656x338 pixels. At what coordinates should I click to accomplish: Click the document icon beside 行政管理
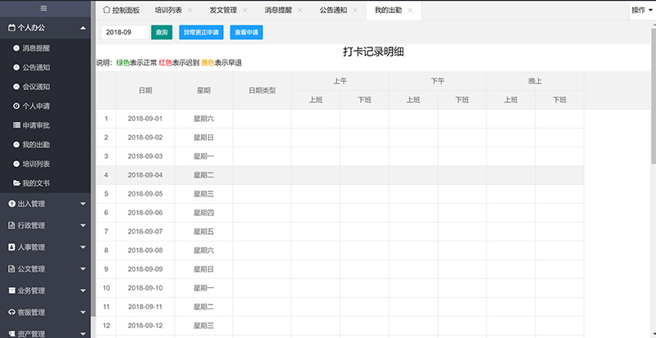(11, 226)
